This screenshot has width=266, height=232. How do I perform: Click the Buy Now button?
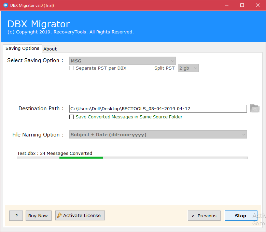click(39, 216)
